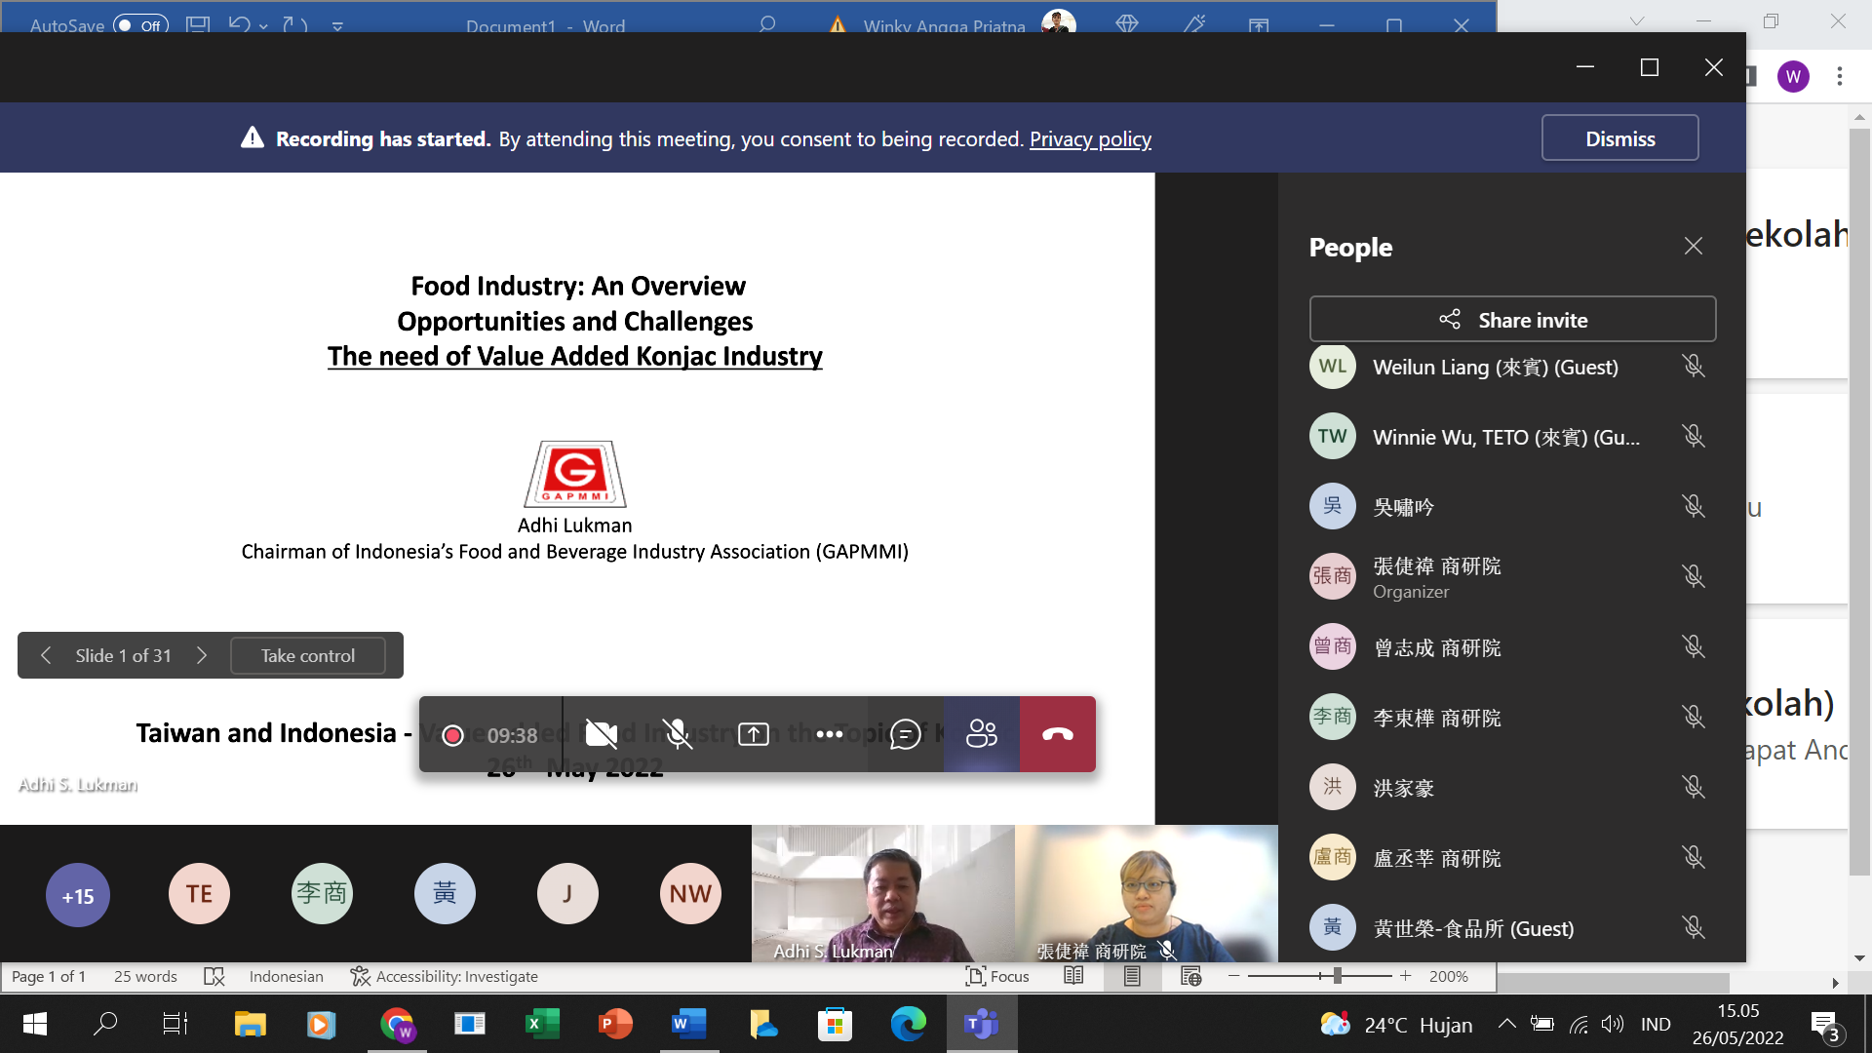Click 25 words count in status bar

click(145, 976)
